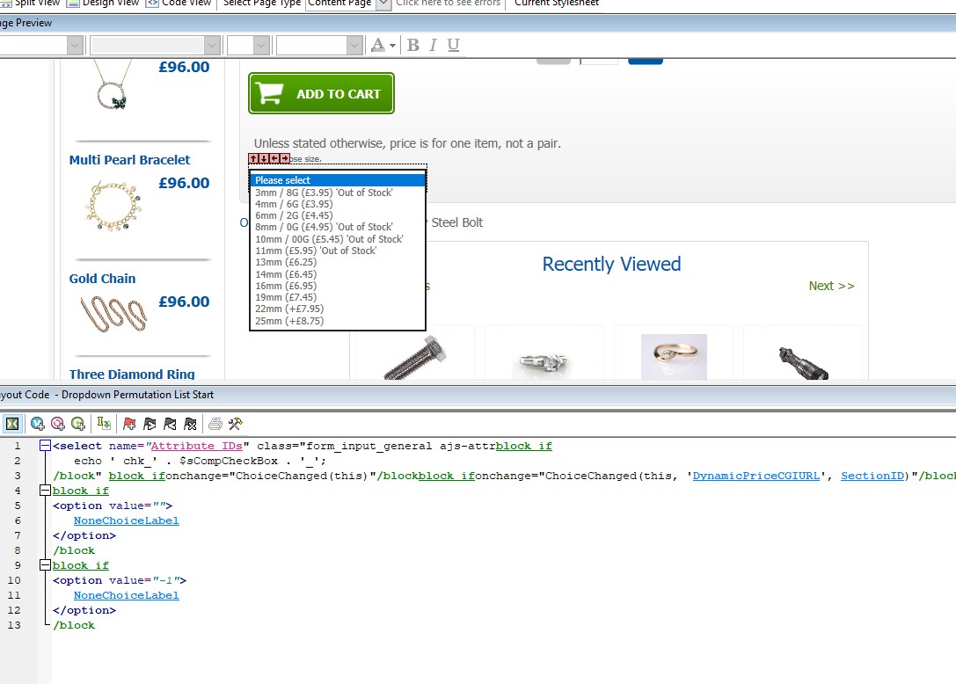The image size is (956, 684).
Task: Toggle Underline formatting button
Action: 453,46
